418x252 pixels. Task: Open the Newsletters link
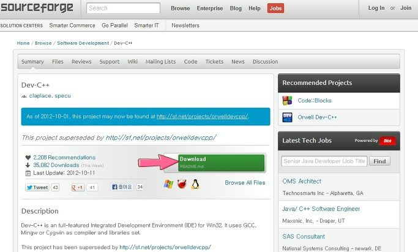[x=185, y=25]
